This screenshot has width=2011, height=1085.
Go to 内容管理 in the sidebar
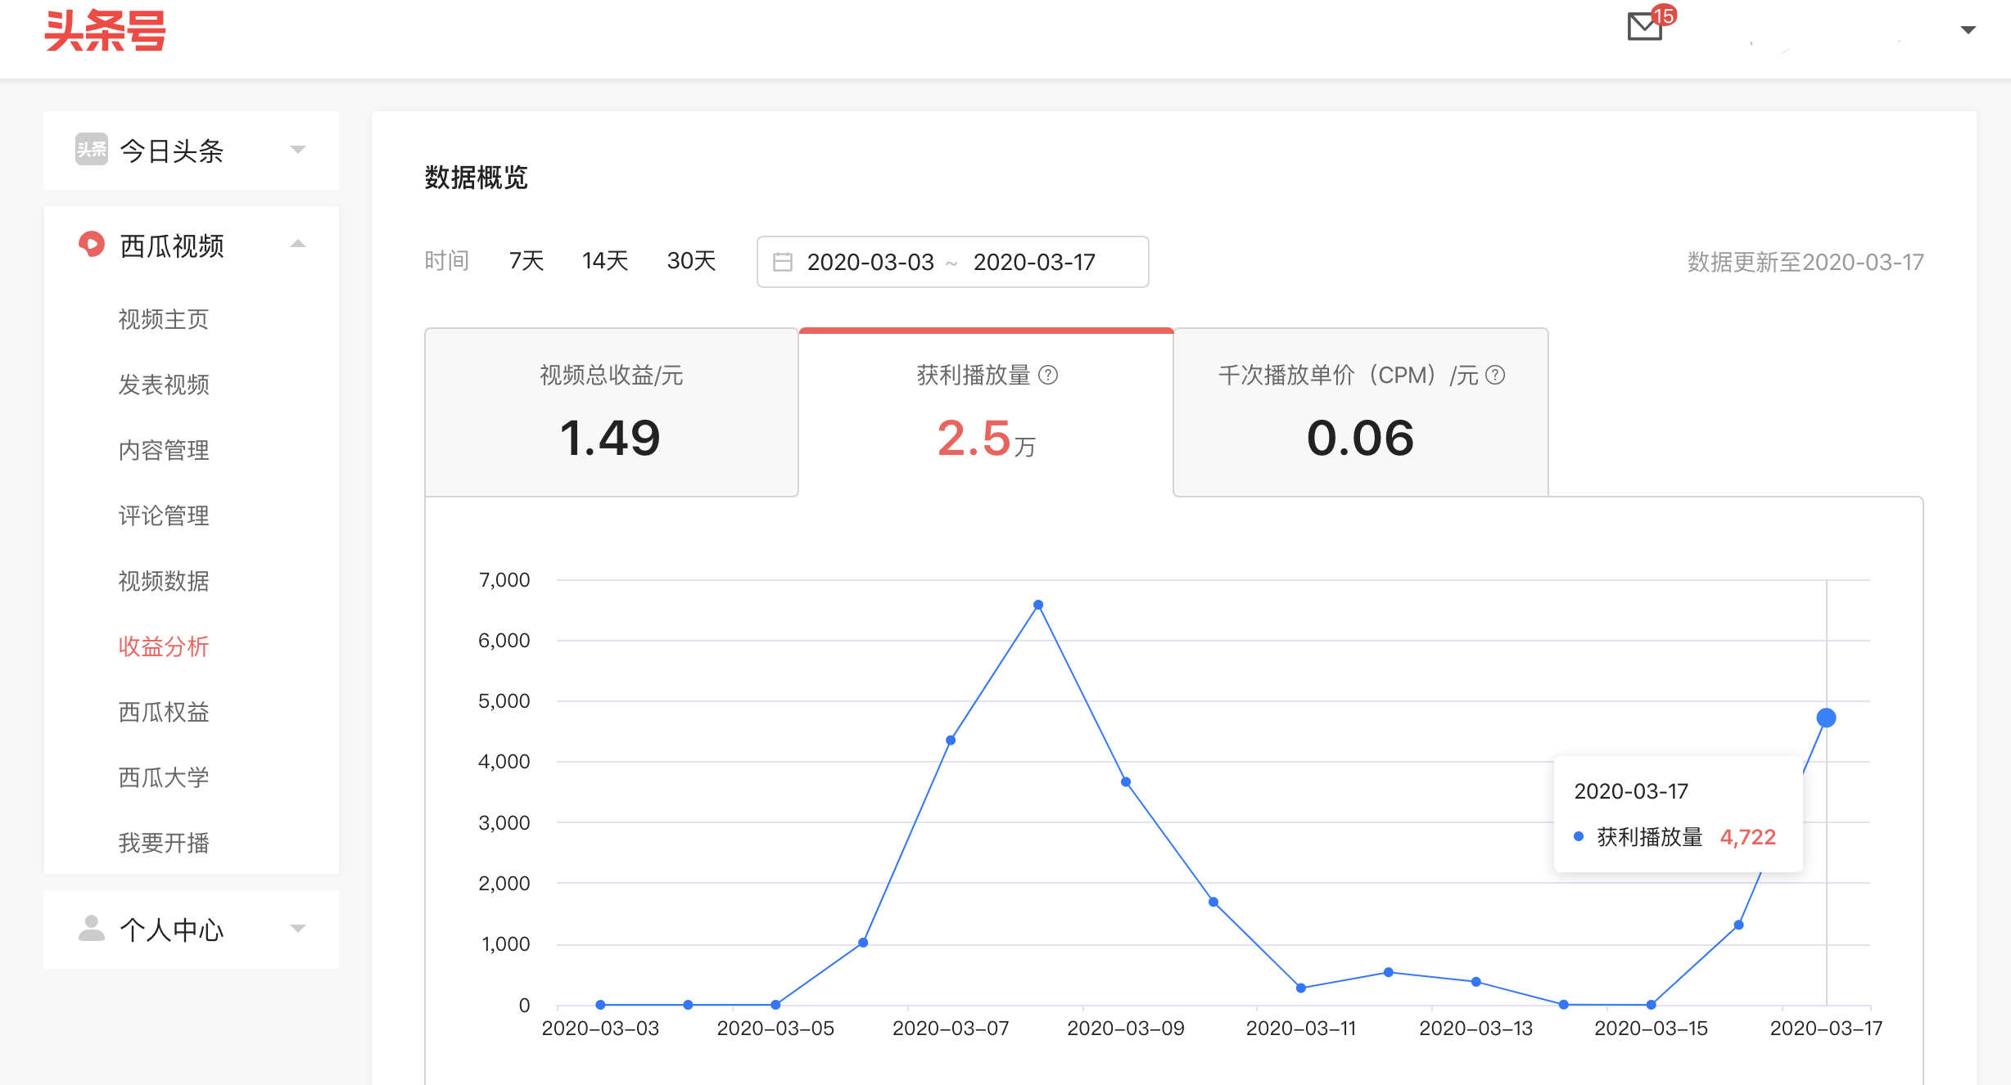(164, 450)
